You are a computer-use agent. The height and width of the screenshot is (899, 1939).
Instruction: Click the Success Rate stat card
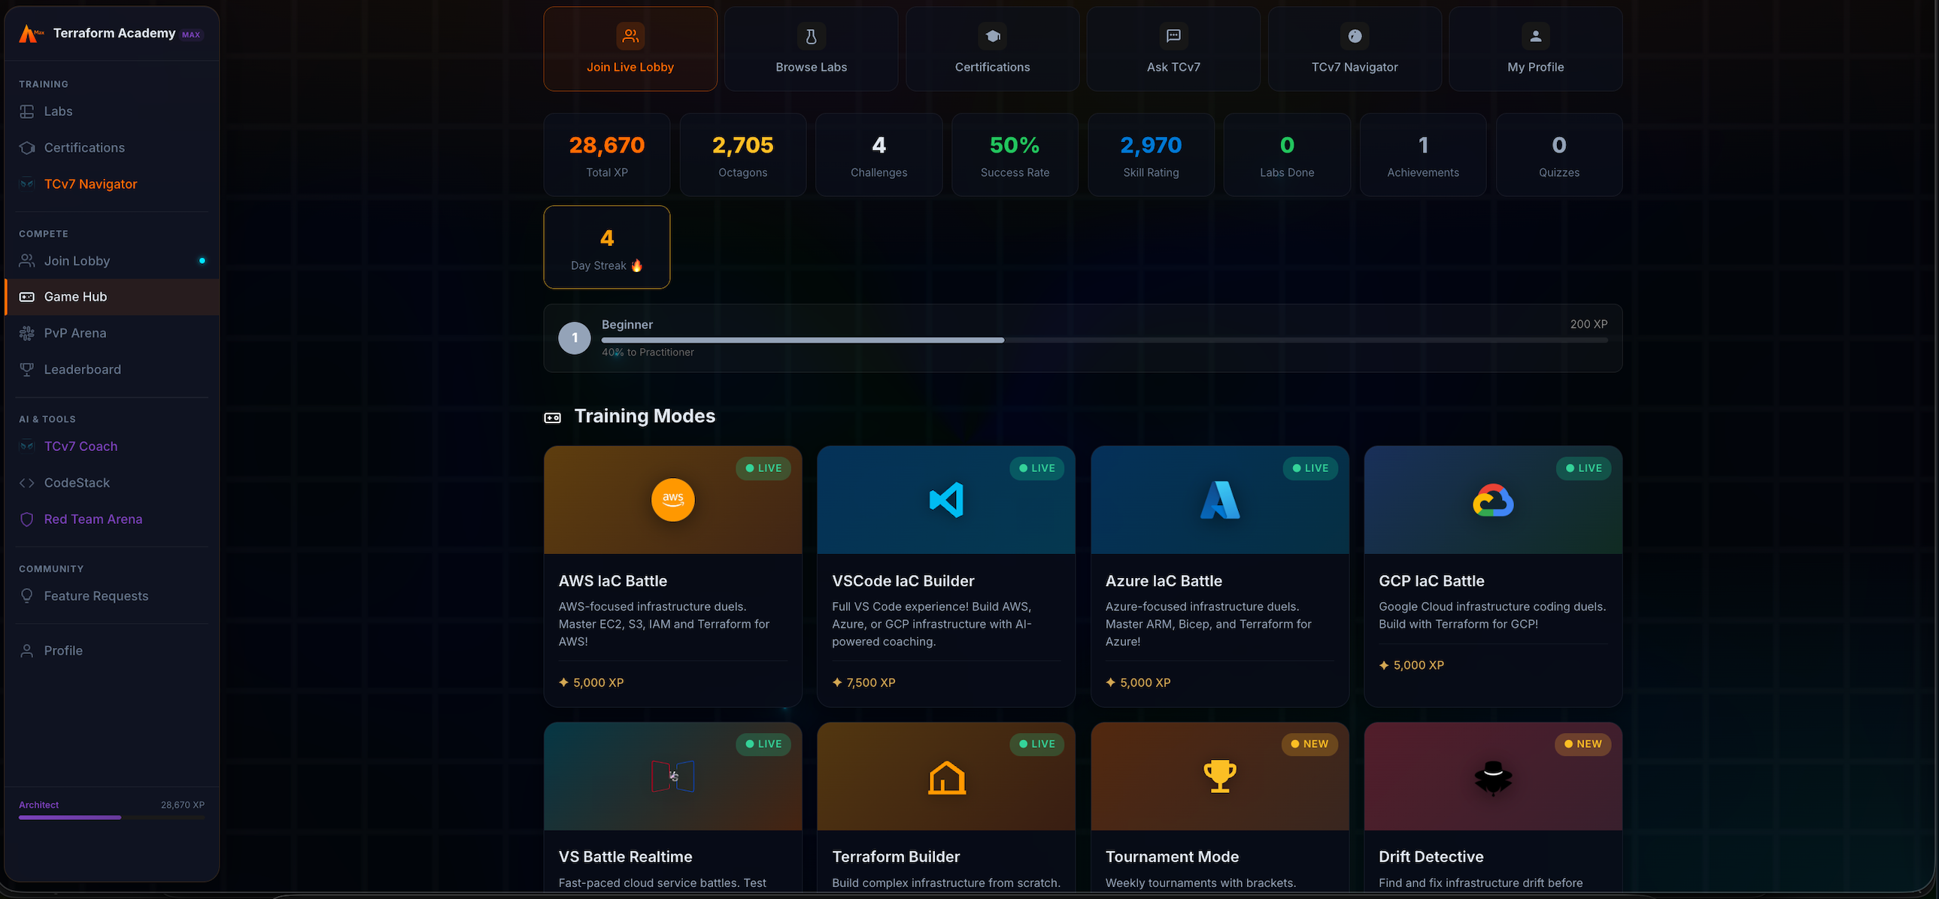(x=1015, y=155)
